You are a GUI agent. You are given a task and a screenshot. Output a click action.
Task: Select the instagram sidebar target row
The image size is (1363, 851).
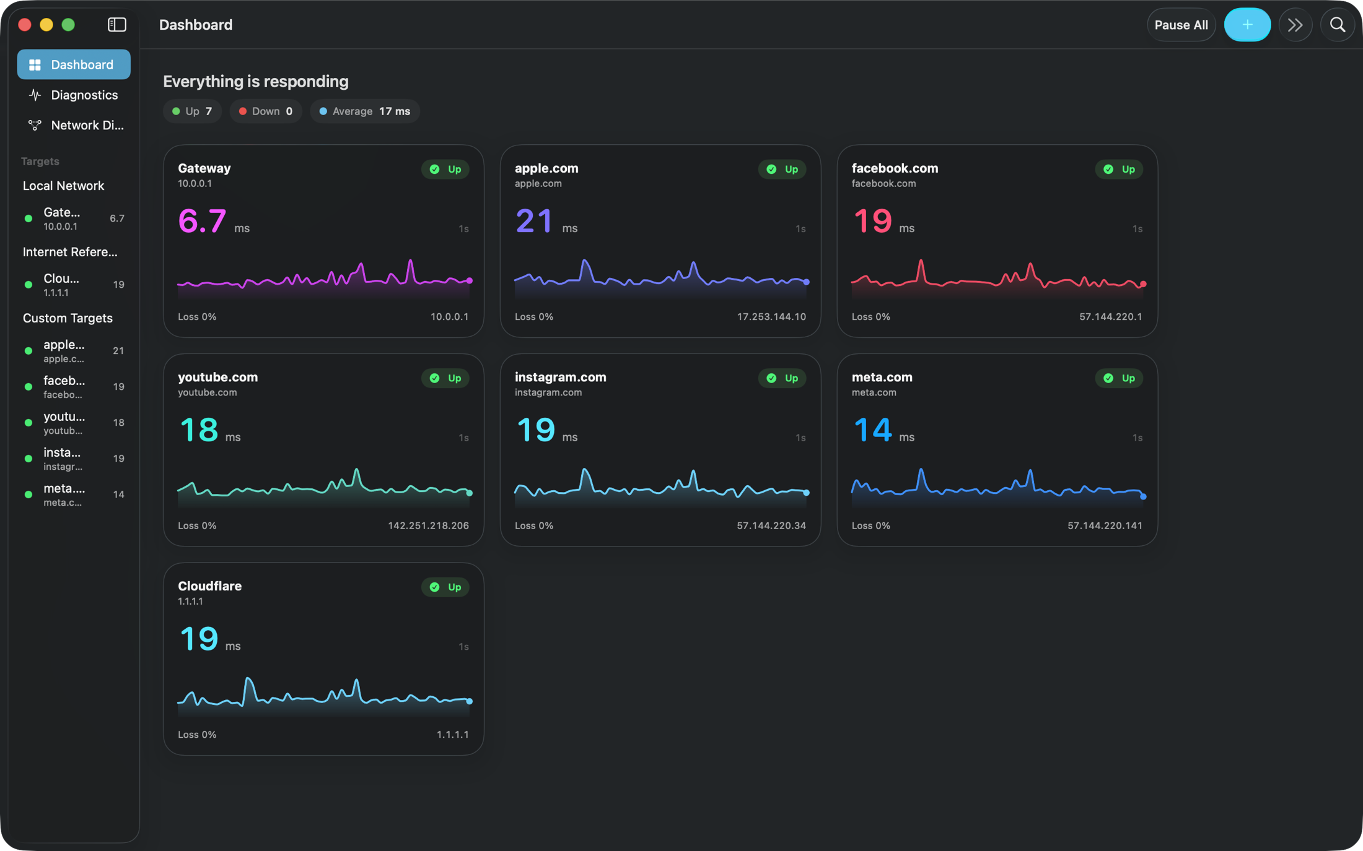[x=74, y=459]
